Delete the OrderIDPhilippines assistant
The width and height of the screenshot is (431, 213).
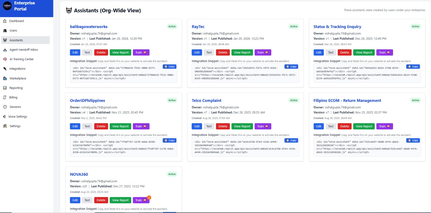point(101,126)
